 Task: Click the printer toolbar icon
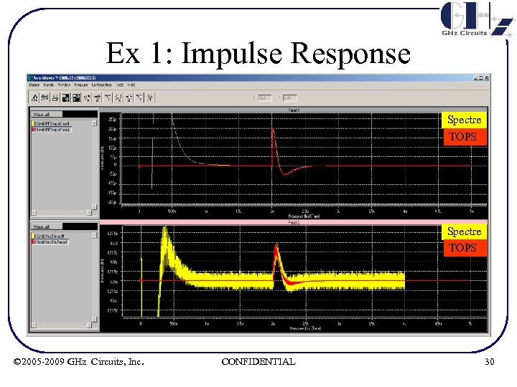tap(55, 97)
